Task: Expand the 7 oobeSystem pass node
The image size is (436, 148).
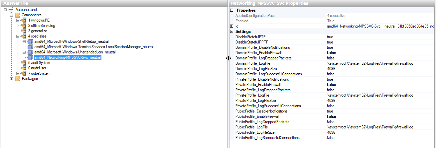Action: pyautogui.click(x=18, y=73)
